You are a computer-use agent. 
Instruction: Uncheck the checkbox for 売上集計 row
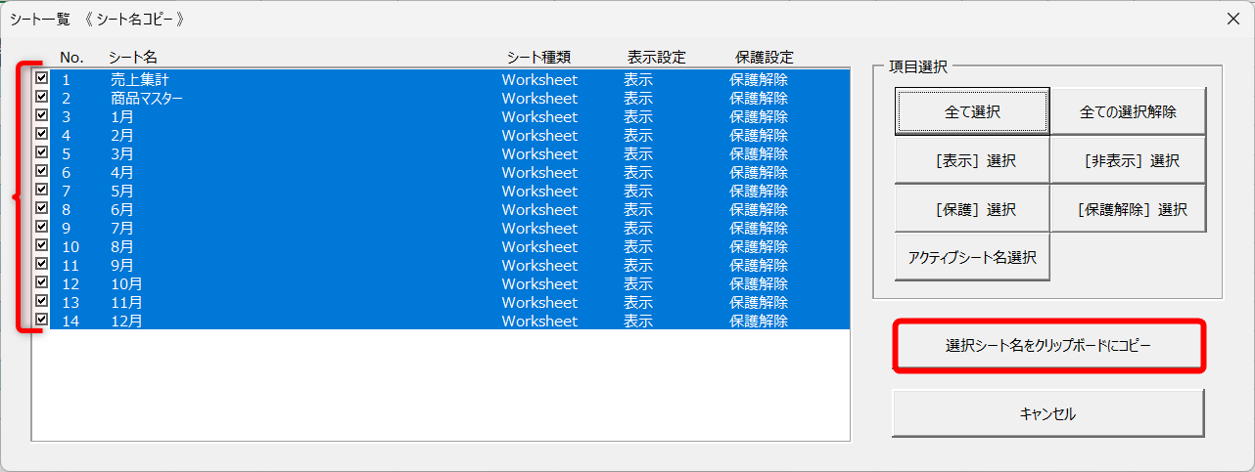pyautogui.click(x=42, y=78)
